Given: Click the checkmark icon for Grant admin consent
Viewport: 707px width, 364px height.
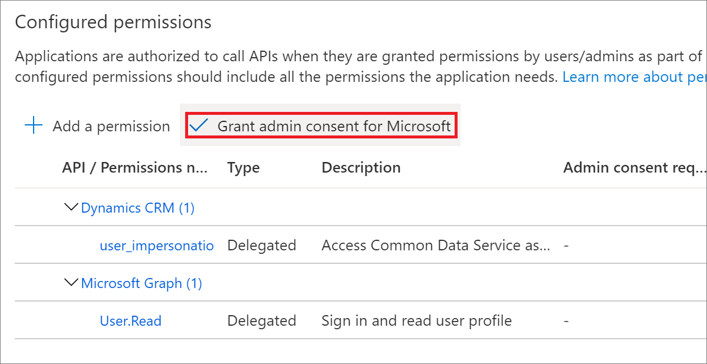Looking at the screenshot, I should (198, 125).
